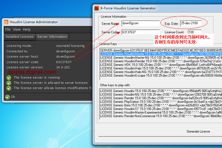Click 'The license server is running' status text
The image size is (222, 148).
(37, 78)
